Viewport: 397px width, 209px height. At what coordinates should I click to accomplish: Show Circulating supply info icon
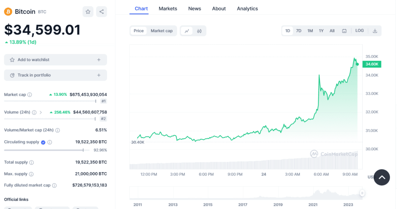pos(50,143)
